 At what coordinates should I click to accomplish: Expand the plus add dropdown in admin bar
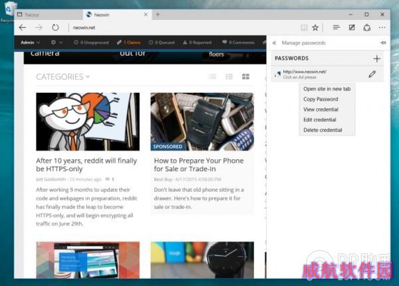click(57, 42)
